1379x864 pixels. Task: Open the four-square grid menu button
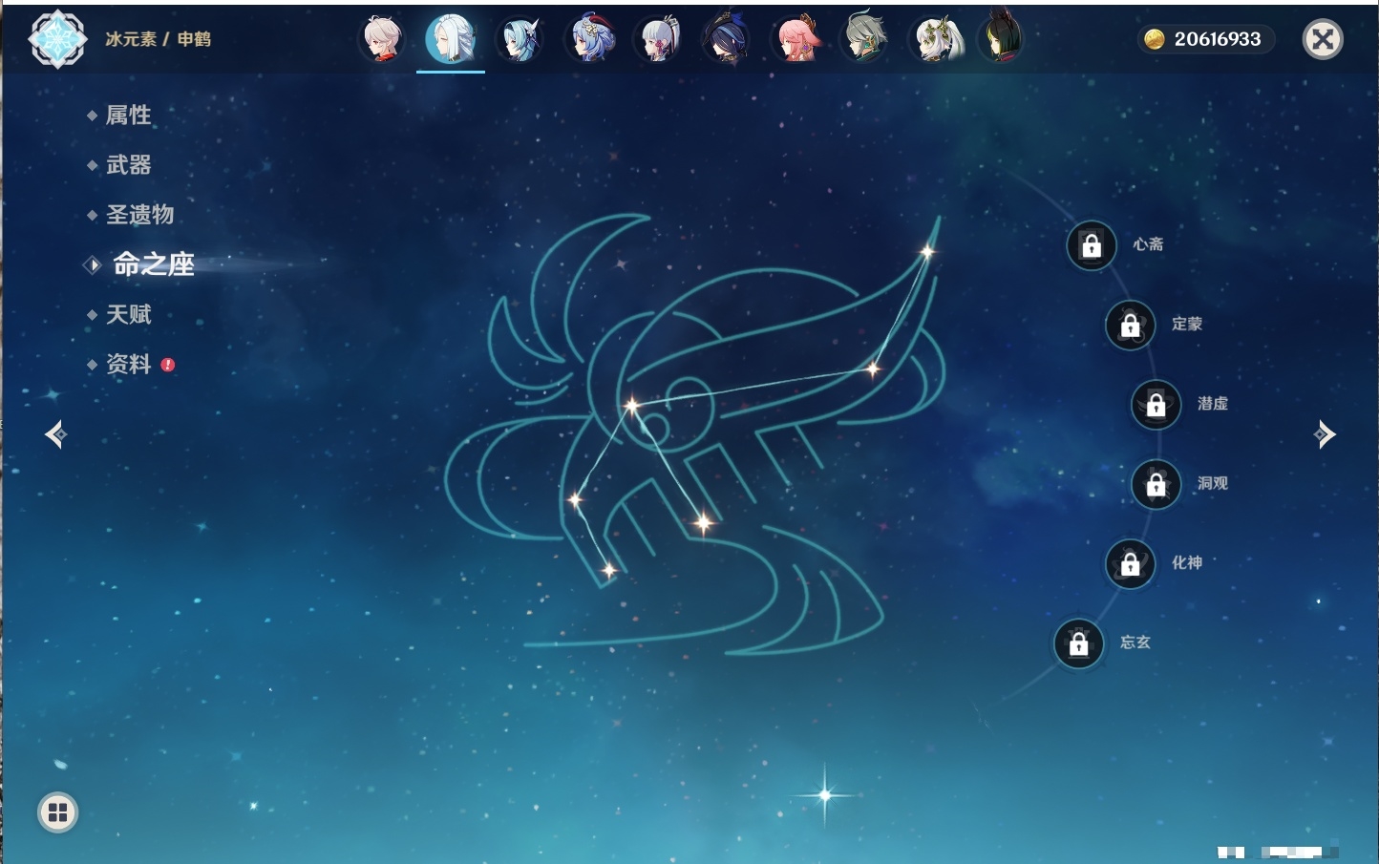(x=57, y=812)
